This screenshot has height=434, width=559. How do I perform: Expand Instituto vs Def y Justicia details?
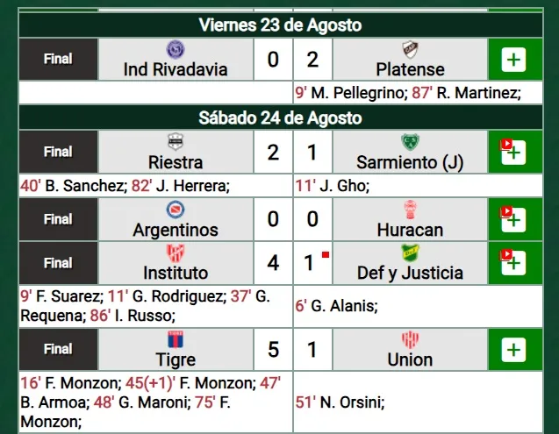click(514, 263)
